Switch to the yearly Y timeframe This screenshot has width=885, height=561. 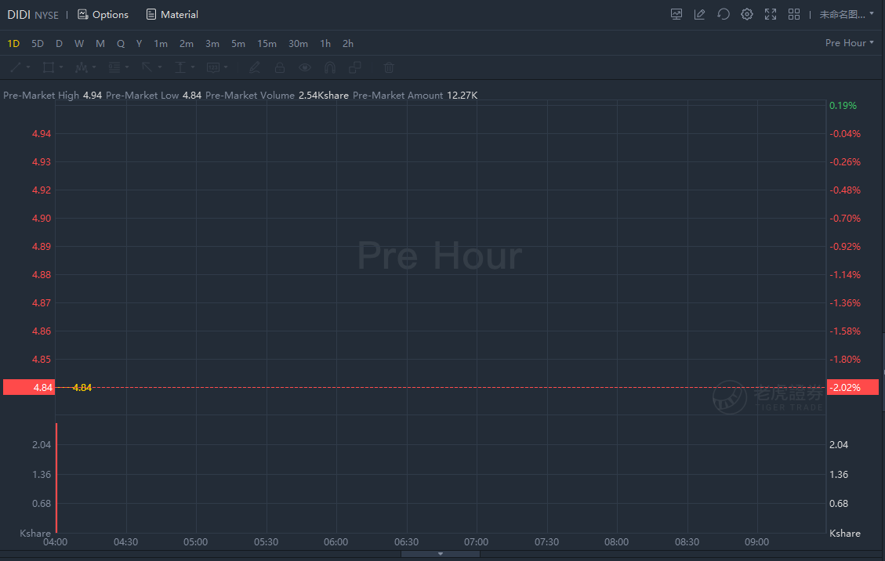(x=139, y=43)
